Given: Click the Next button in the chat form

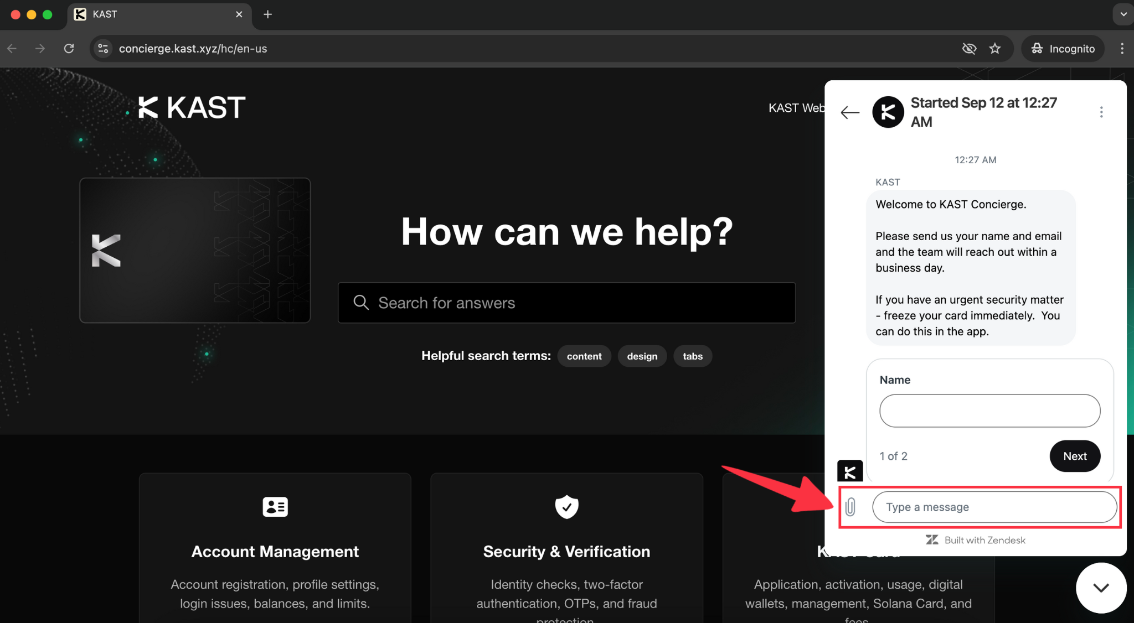Looking at the screenshot, I should 1075,456.
